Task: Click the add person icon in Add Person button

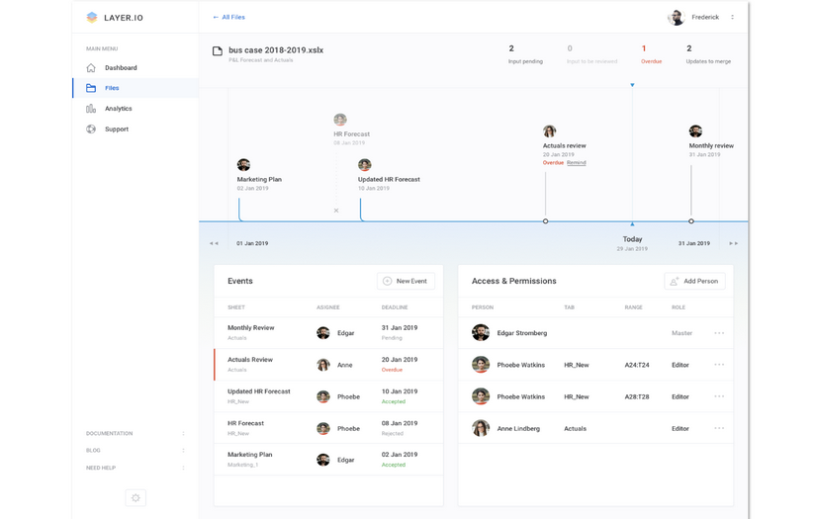Action: pyautogui.click(x=675, y=281)
